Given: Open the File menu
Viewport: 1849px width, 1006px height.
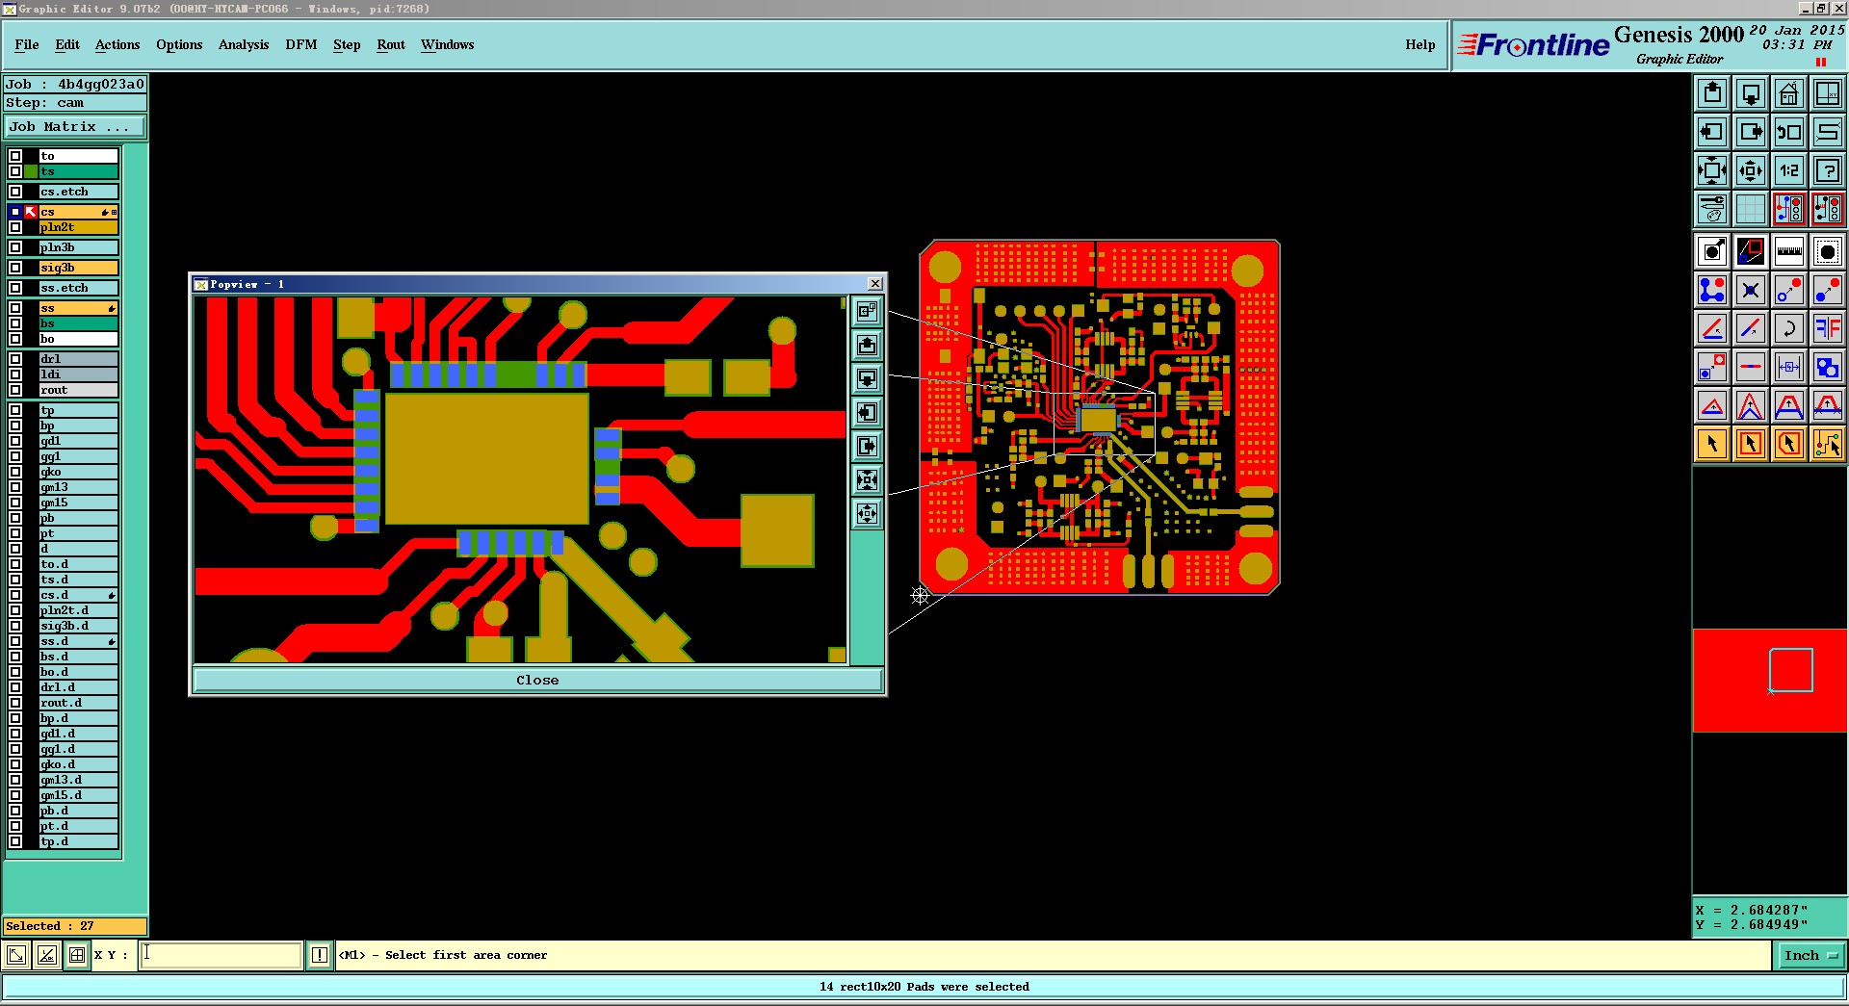Looking at the screenshot, I should point(27,44).
